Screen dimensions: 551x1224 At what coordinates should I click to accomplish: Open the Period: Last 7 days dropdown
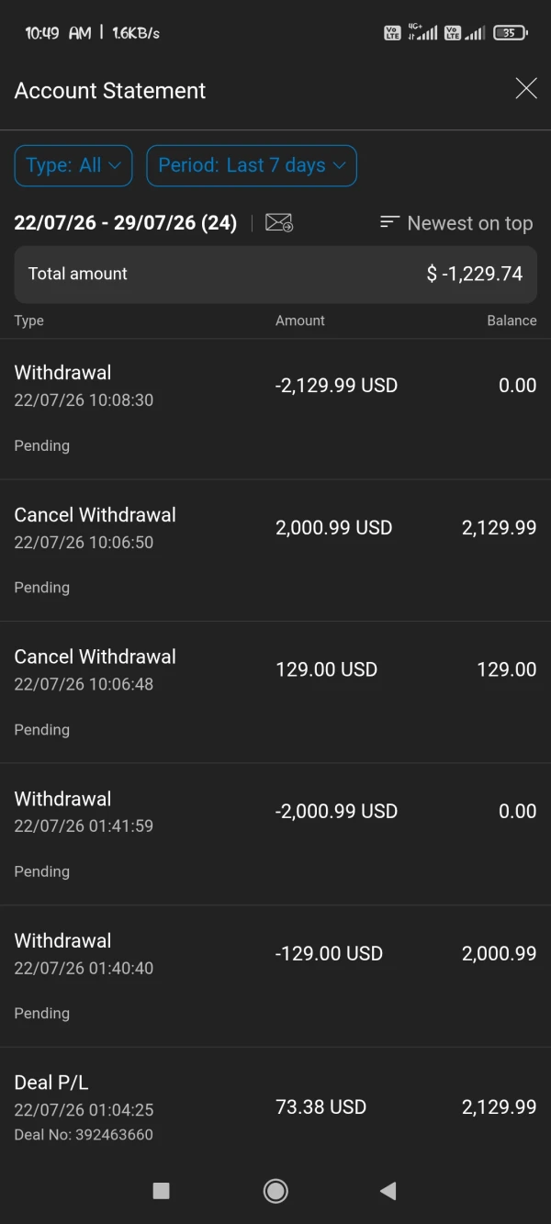click(252, 166)
